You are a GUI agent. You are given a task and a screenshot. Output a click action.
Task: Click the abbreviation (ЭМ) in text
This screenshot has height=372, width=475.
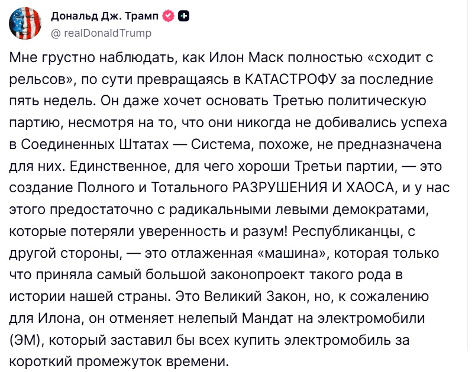(27, 340)
